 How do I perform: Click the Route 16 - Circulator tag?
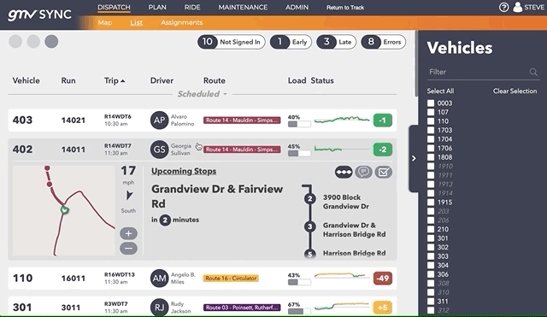click(x=231, y=279)
